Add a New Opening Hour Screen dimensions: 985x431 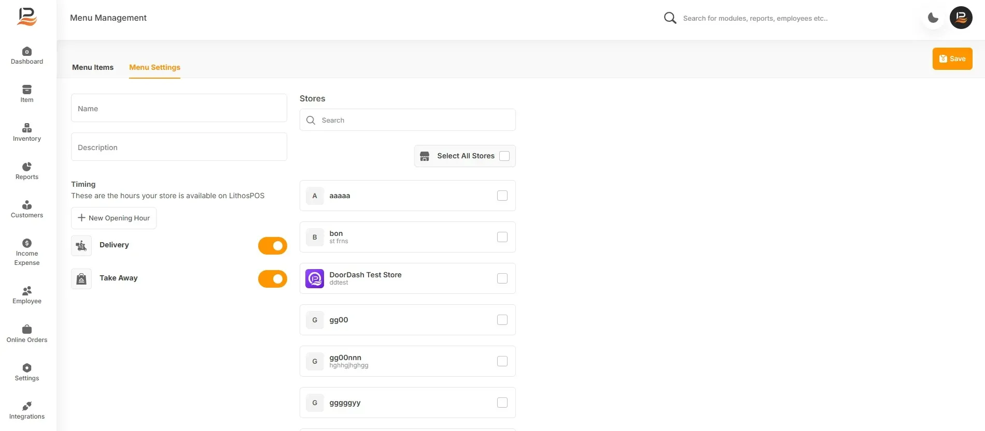[x=114, y=218]
